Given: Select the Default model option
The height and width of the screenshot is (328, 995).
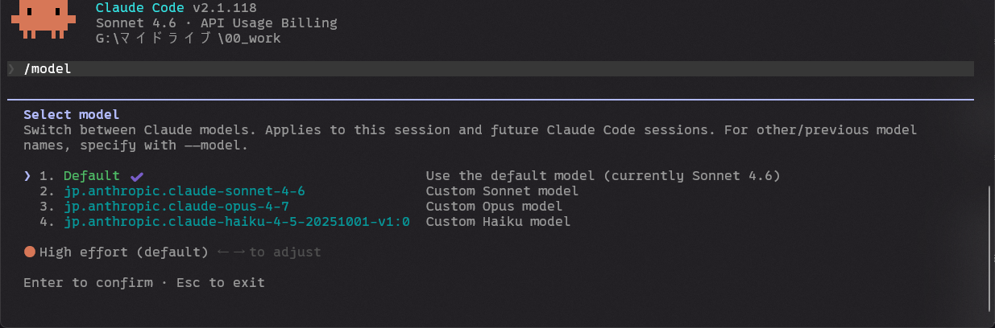Looking at the screenshot, I should click(91, 176).
